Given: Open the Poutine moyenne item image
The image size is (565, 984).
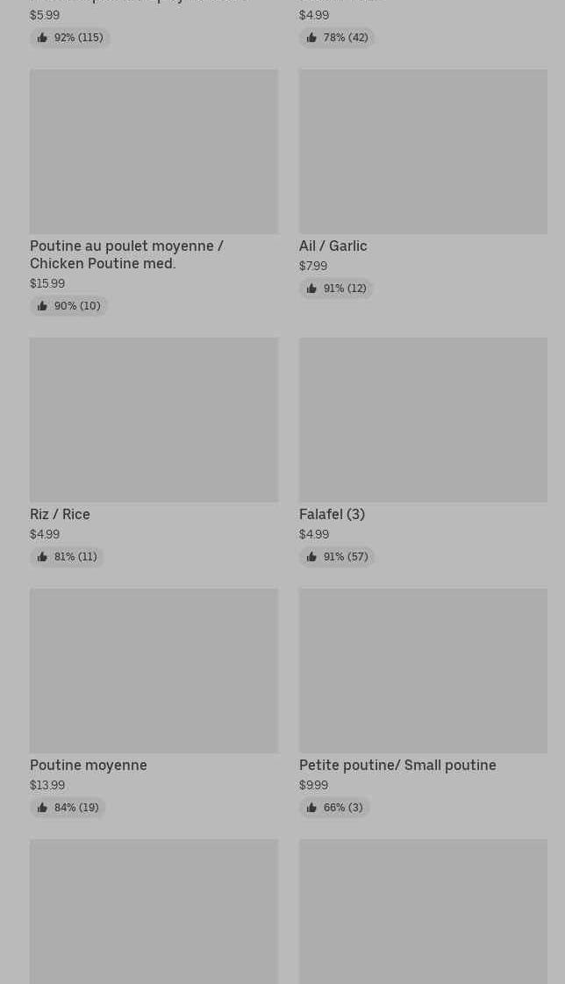Looking at the screenshot, I should coord(154,671).
